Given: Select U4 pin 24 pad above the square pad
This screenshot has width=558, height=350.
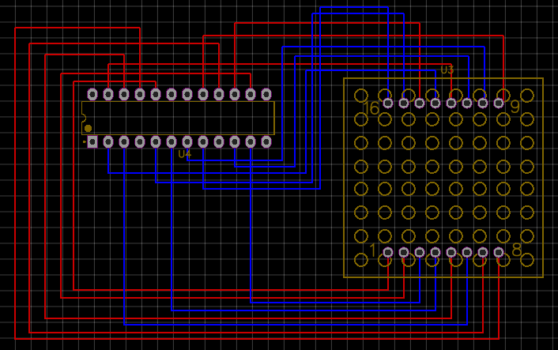Looking at the screenshot, I should 92,94.
